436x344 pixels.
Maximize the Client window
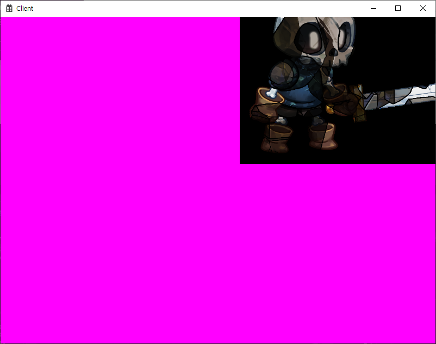pos(398,8)
